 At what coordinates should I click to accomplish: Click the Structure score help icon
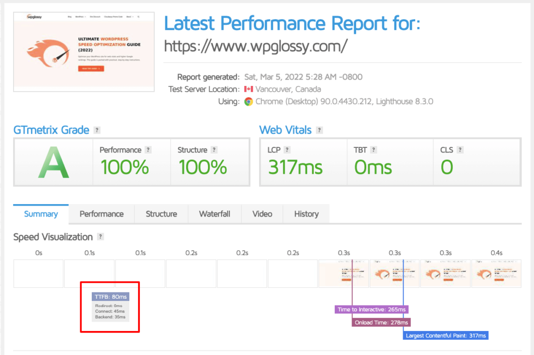(x=214, y=150)
